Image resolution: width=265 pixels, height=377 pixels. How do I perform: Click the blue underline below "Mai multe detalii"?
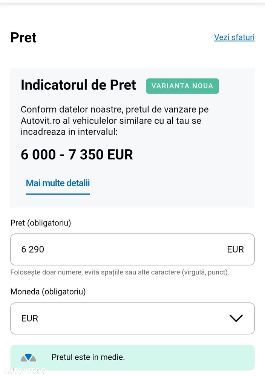click(58, 194)
